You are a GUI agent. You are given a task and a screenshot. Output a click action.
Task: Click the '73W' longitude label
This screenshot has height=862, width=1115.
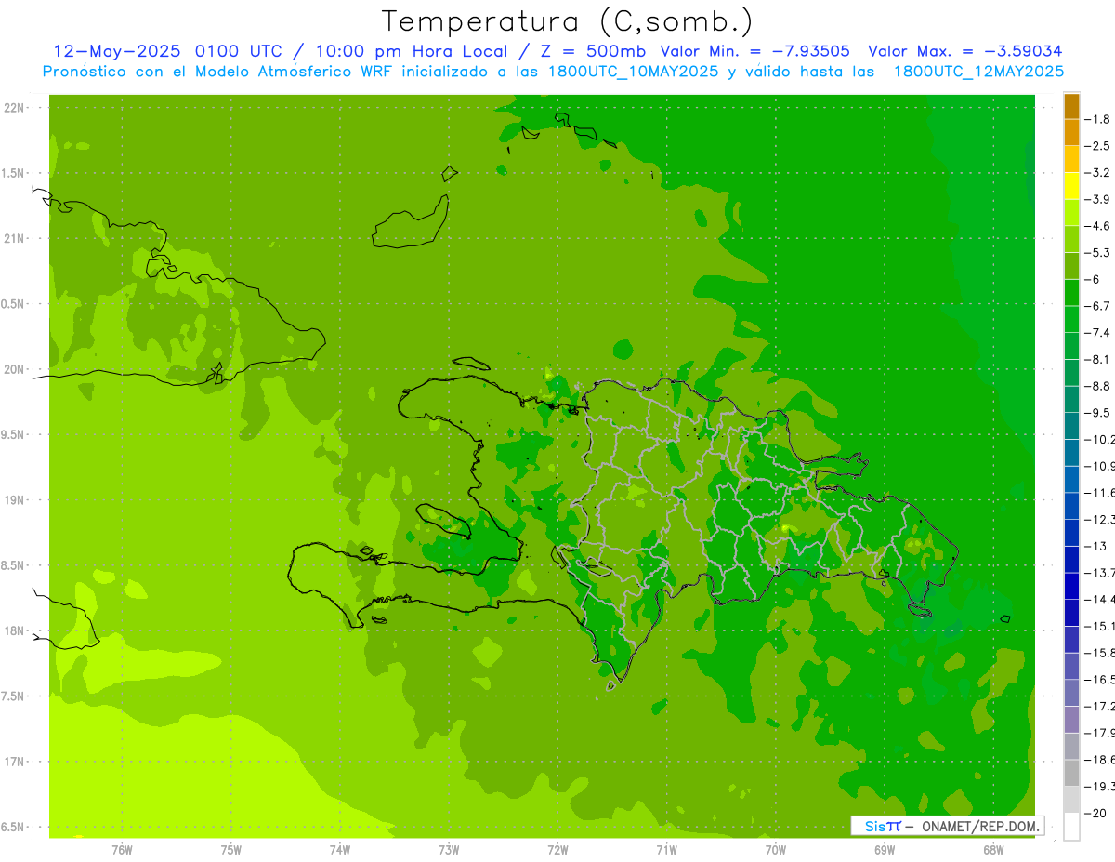449,849
